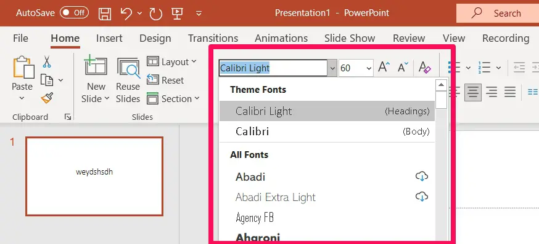The height and width of the screenshot is (244, 539).
Task: Select slide 1 thumbnail
Action: [94, 176]
